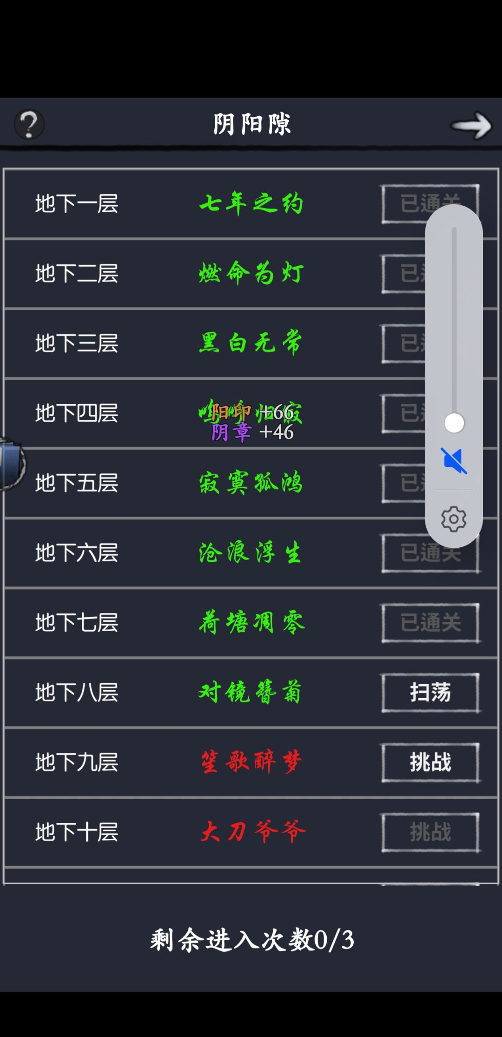
Task: Tap the round floating icon at the left edge
Action: pyautogui.click(x=12, y=464)
